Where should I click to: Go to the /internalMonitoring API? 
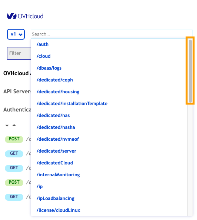pyautogui.click(x=58, y=175)
